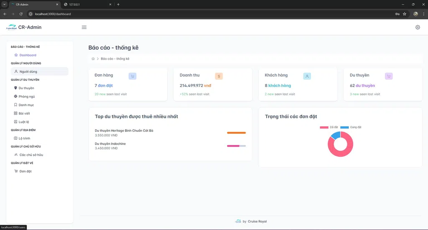The width and height of the screenshot is (428, 230).
Task: Click the 214.499.972 vnđ revenue value
Action: point(196,85)
